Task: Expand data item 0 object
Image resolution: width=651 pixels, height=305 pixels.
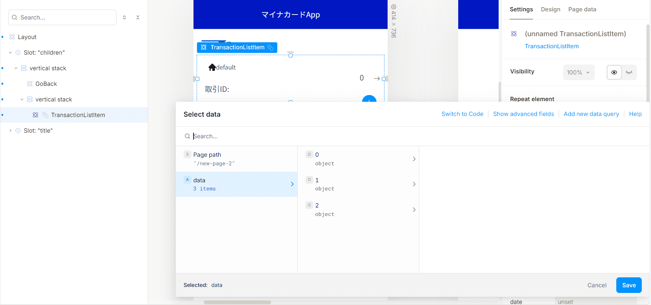Action: (x=414, y=159)
